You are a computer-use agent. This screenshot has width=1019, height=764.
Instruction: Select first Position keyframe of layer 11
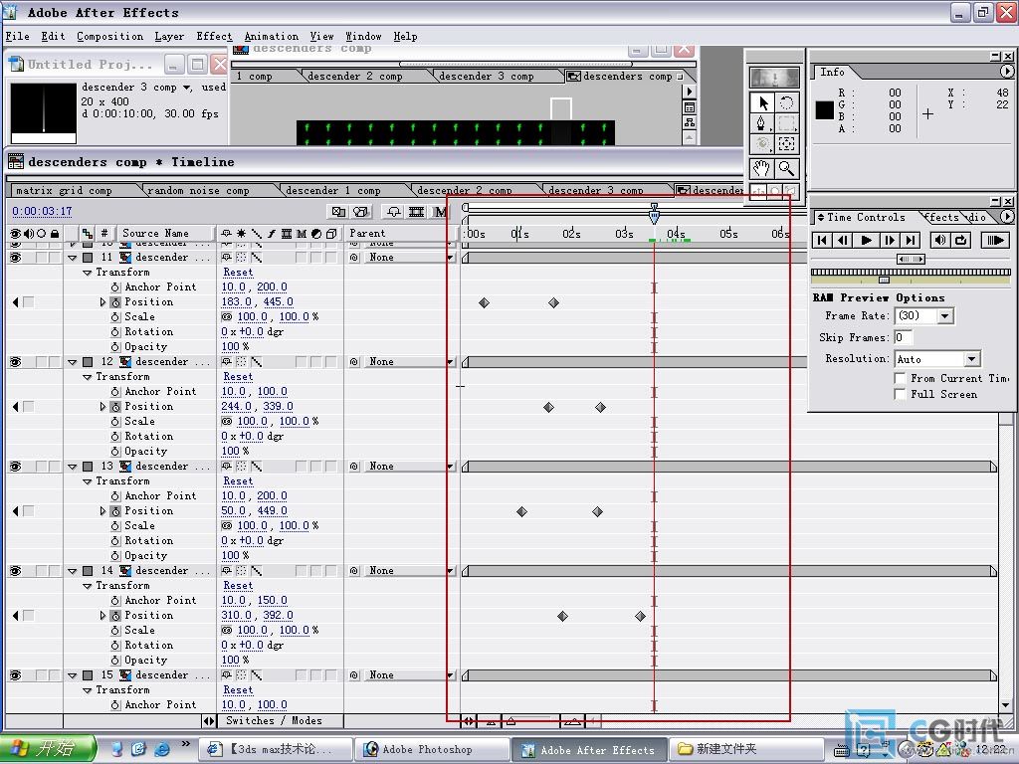coord(484,302)
